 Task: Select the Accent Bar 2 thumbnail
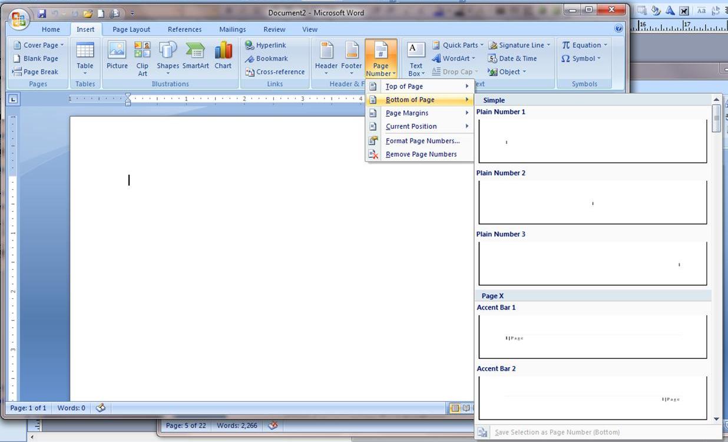[x=593, y=398]
